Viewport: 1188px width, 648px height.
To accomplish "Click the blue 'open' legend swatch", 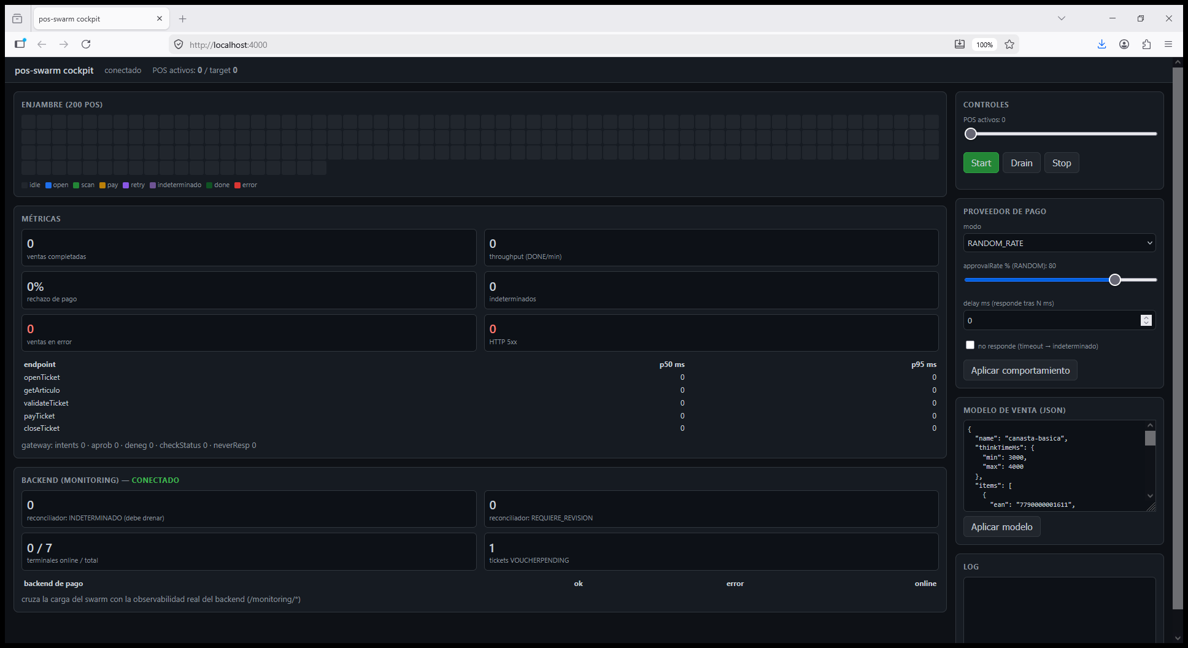I will pos(48,185).
